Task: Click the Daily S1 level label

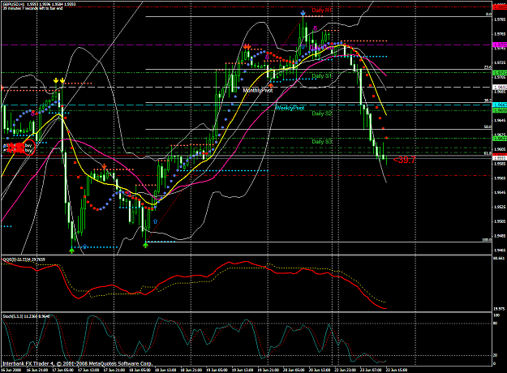Action: point(322,76)
